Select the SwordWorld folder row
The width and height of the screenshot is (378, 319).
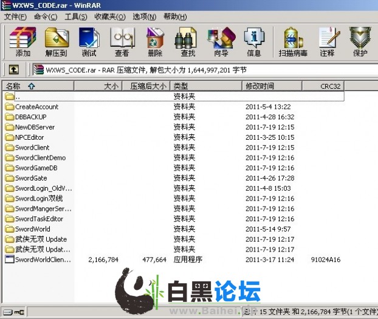pyautogui.click(x=174, y=229)
